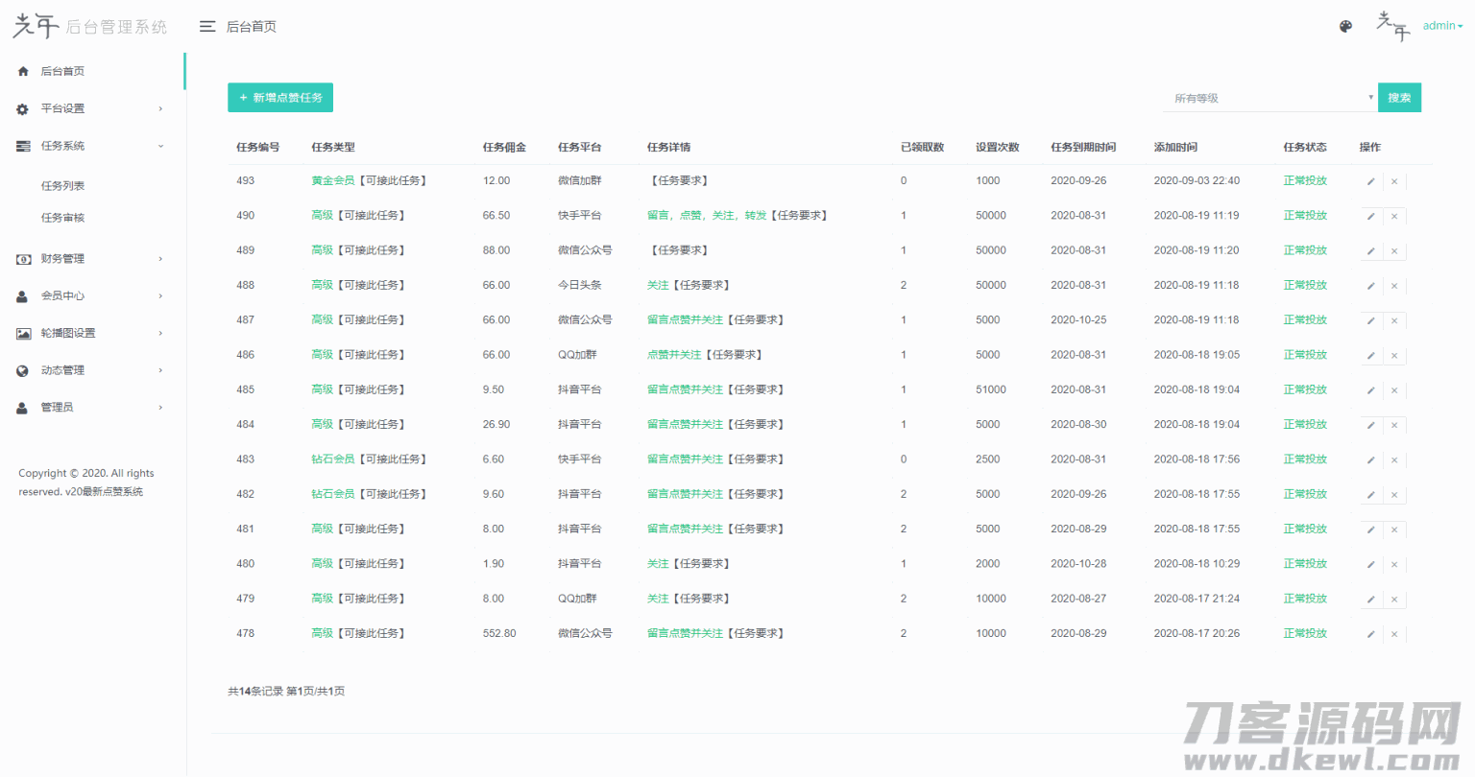The image size is (1475, 777).
Task: Open 任务列表 in the sidebar
Action: pos(63,186)
